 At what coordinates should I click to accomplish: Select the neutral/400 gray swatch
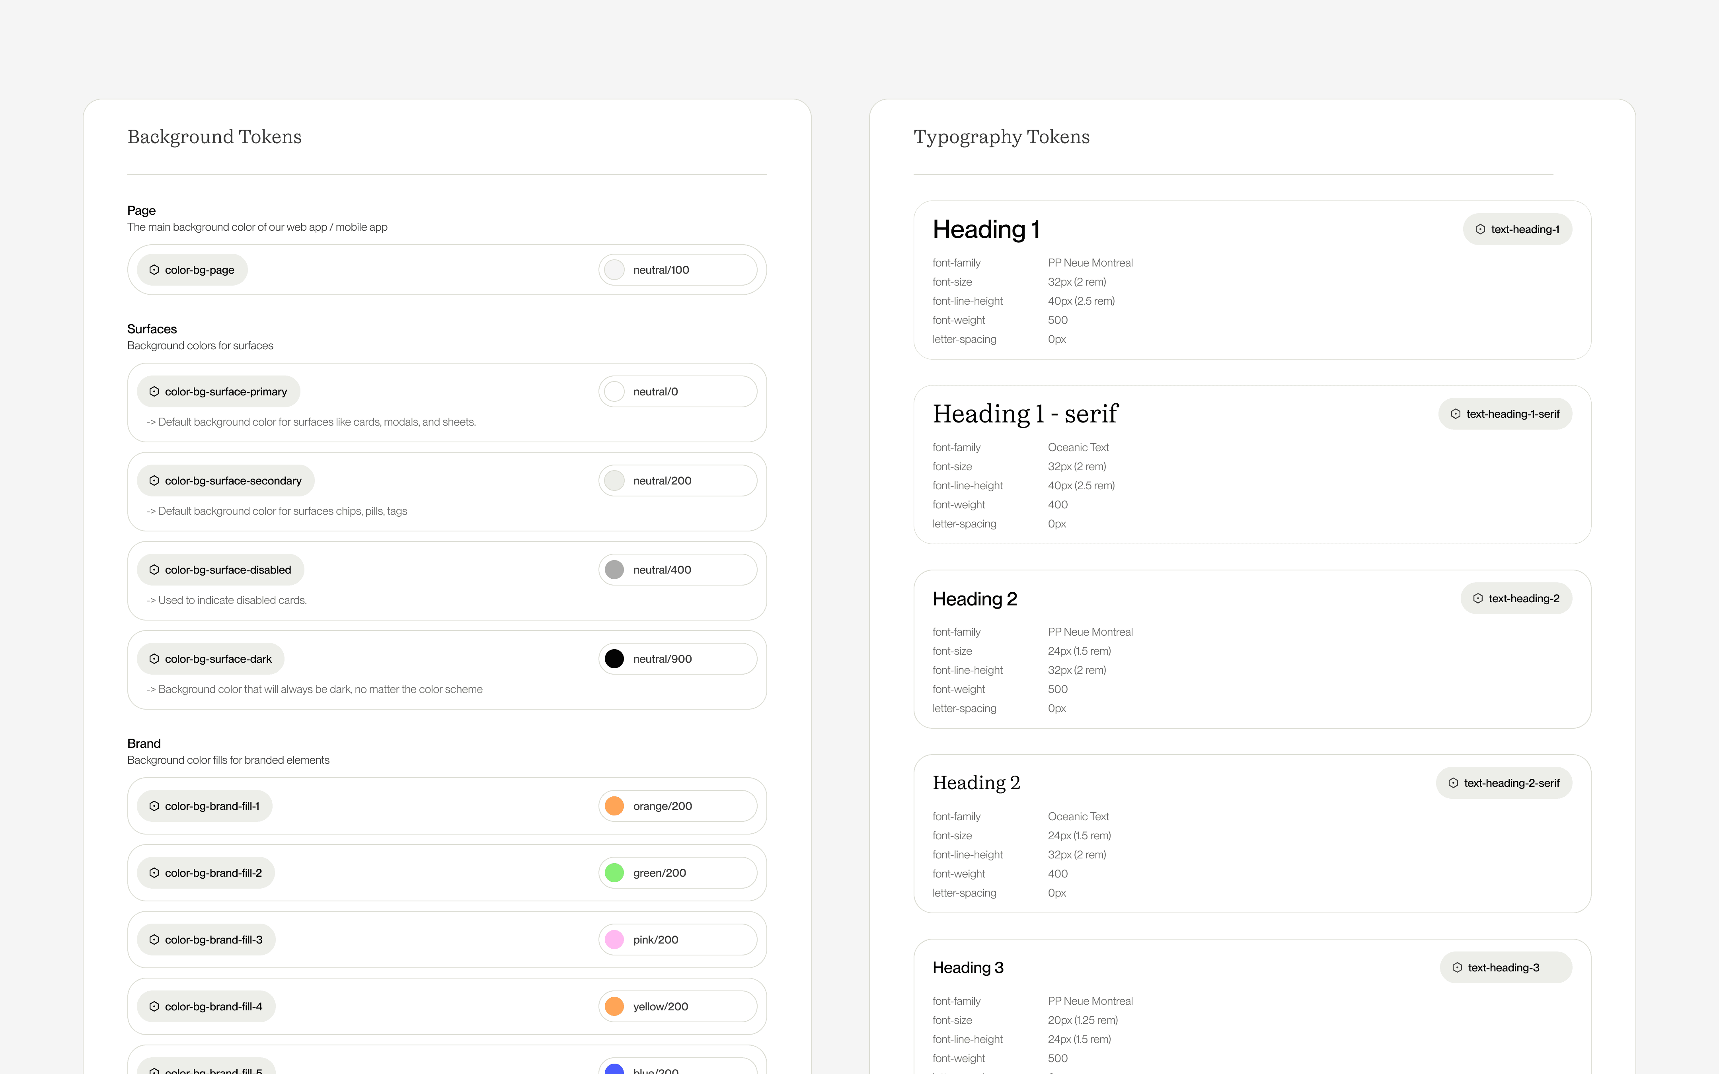614,570
